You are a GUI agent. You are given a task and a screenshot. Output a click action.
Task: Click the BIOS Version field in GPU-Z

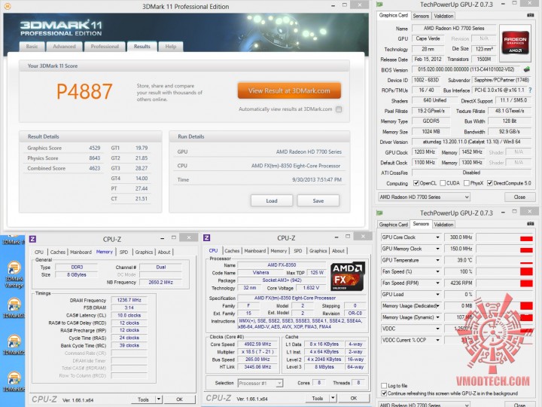(466, 69)
